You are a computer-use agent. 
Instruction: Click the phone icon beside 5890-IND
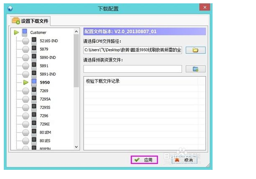[34, 57]
